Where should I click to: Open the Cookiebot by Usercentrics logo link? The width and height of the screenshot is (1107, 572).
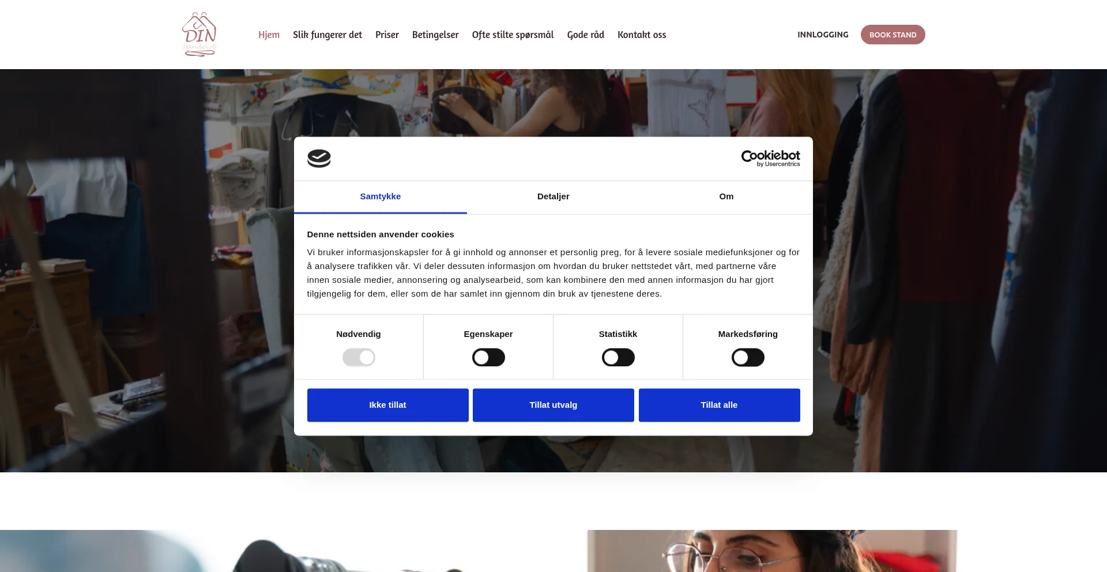[x=770, y=158]
